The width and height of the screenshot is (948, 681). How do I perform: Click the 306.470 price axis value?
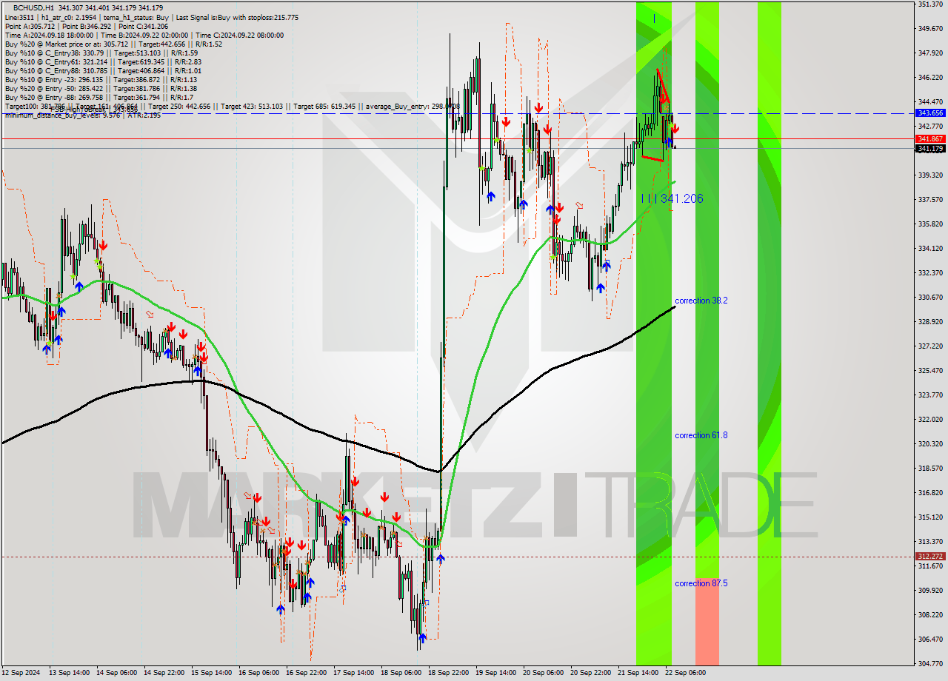(930, 639)
